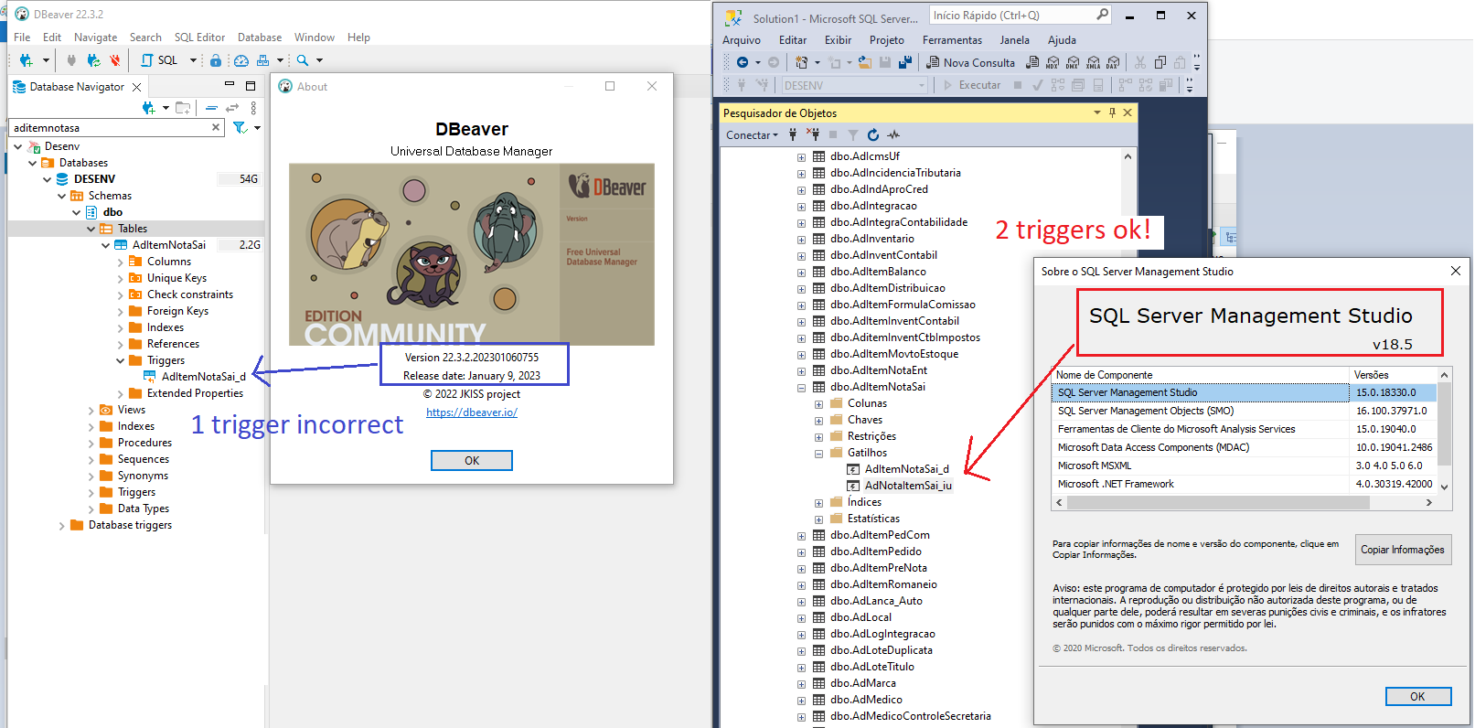This screenshot has width=1475, height=728.
Task: Click SSMS New Project toolbar icon
Action: coord(802,63)
